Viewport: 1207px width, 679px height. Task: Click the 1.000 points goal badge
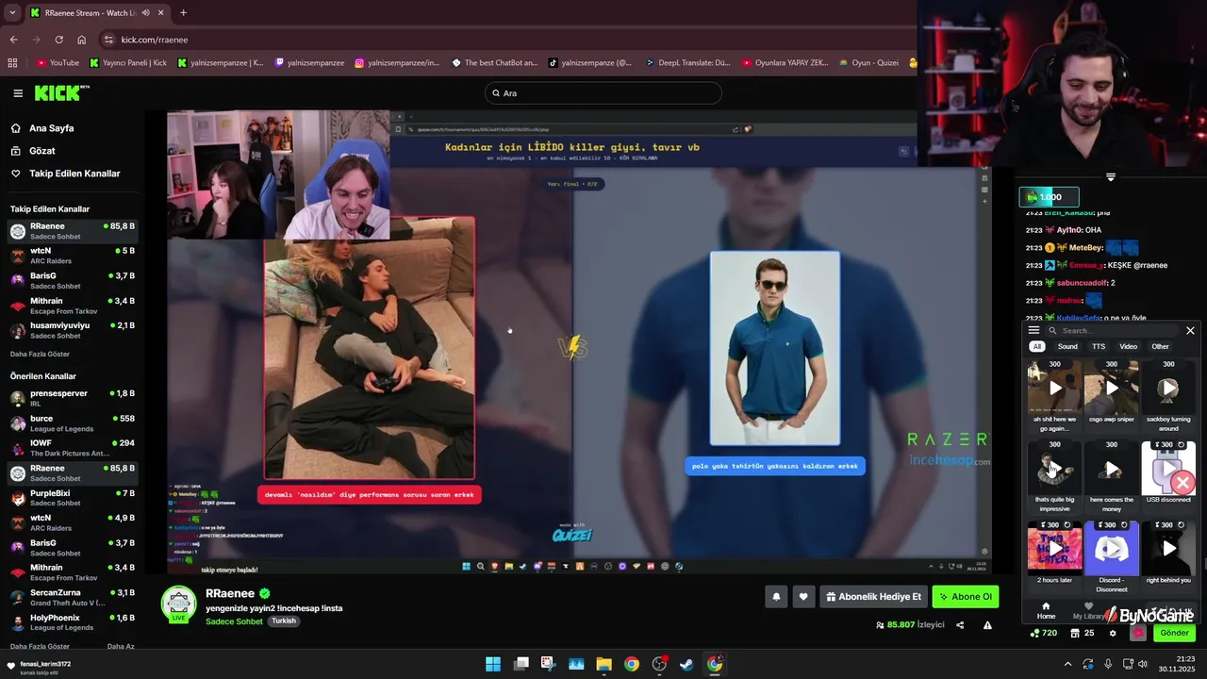click(1049, 197)
